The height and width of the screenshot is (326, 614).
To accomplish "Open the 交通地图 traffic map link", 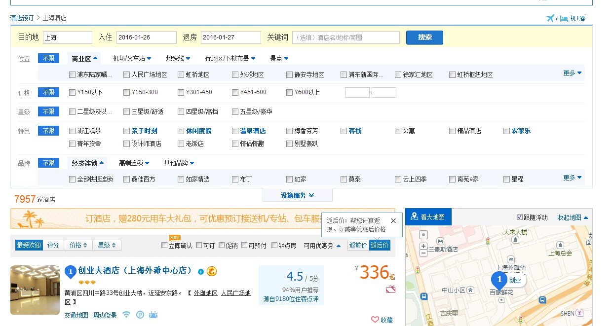I will click(76, 315).
